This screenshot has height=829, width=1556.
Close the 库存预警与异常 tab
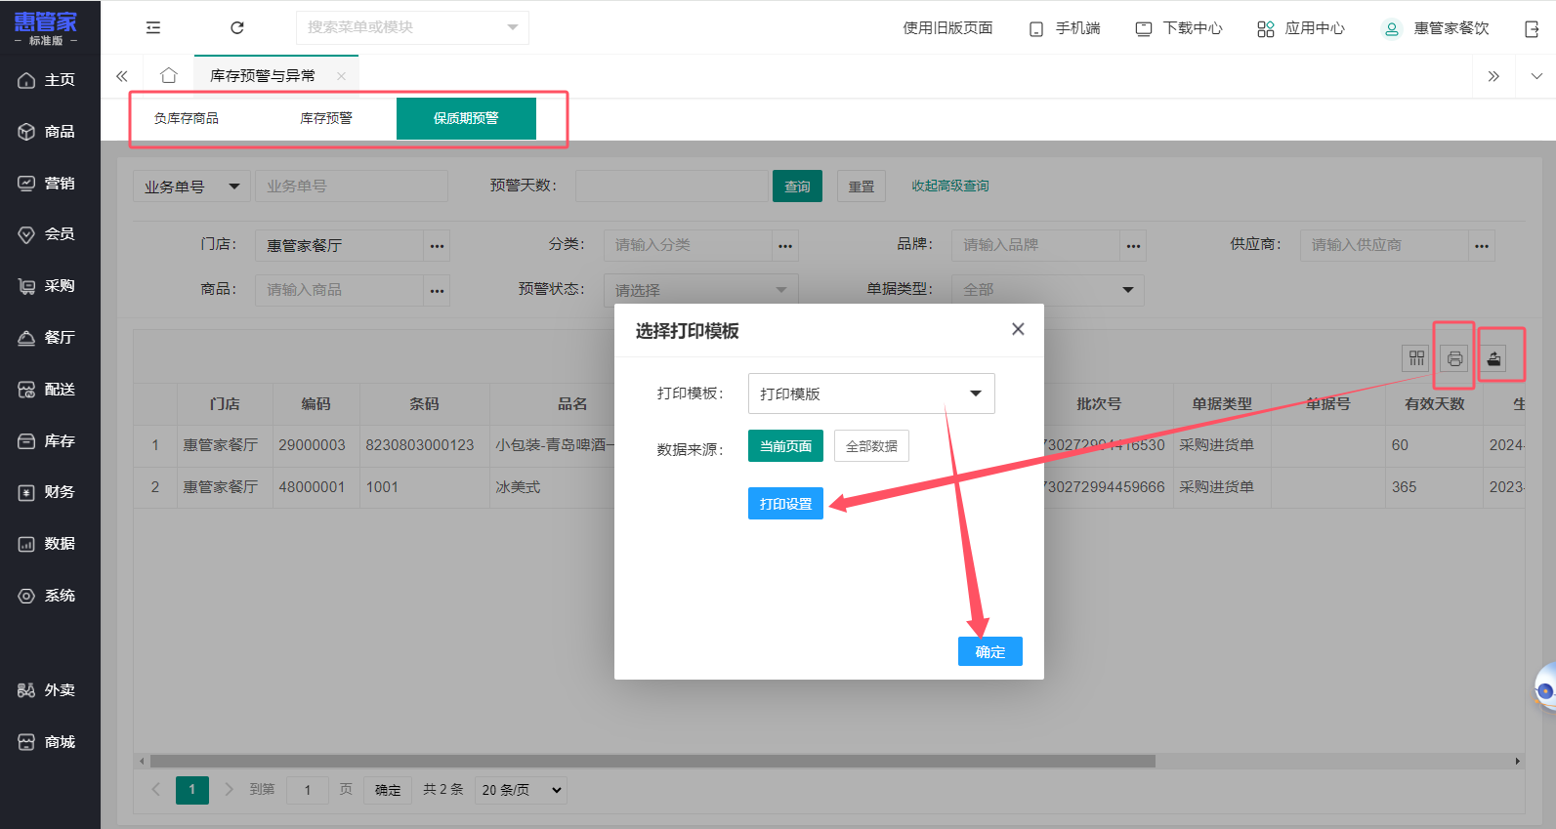(341, 76)
